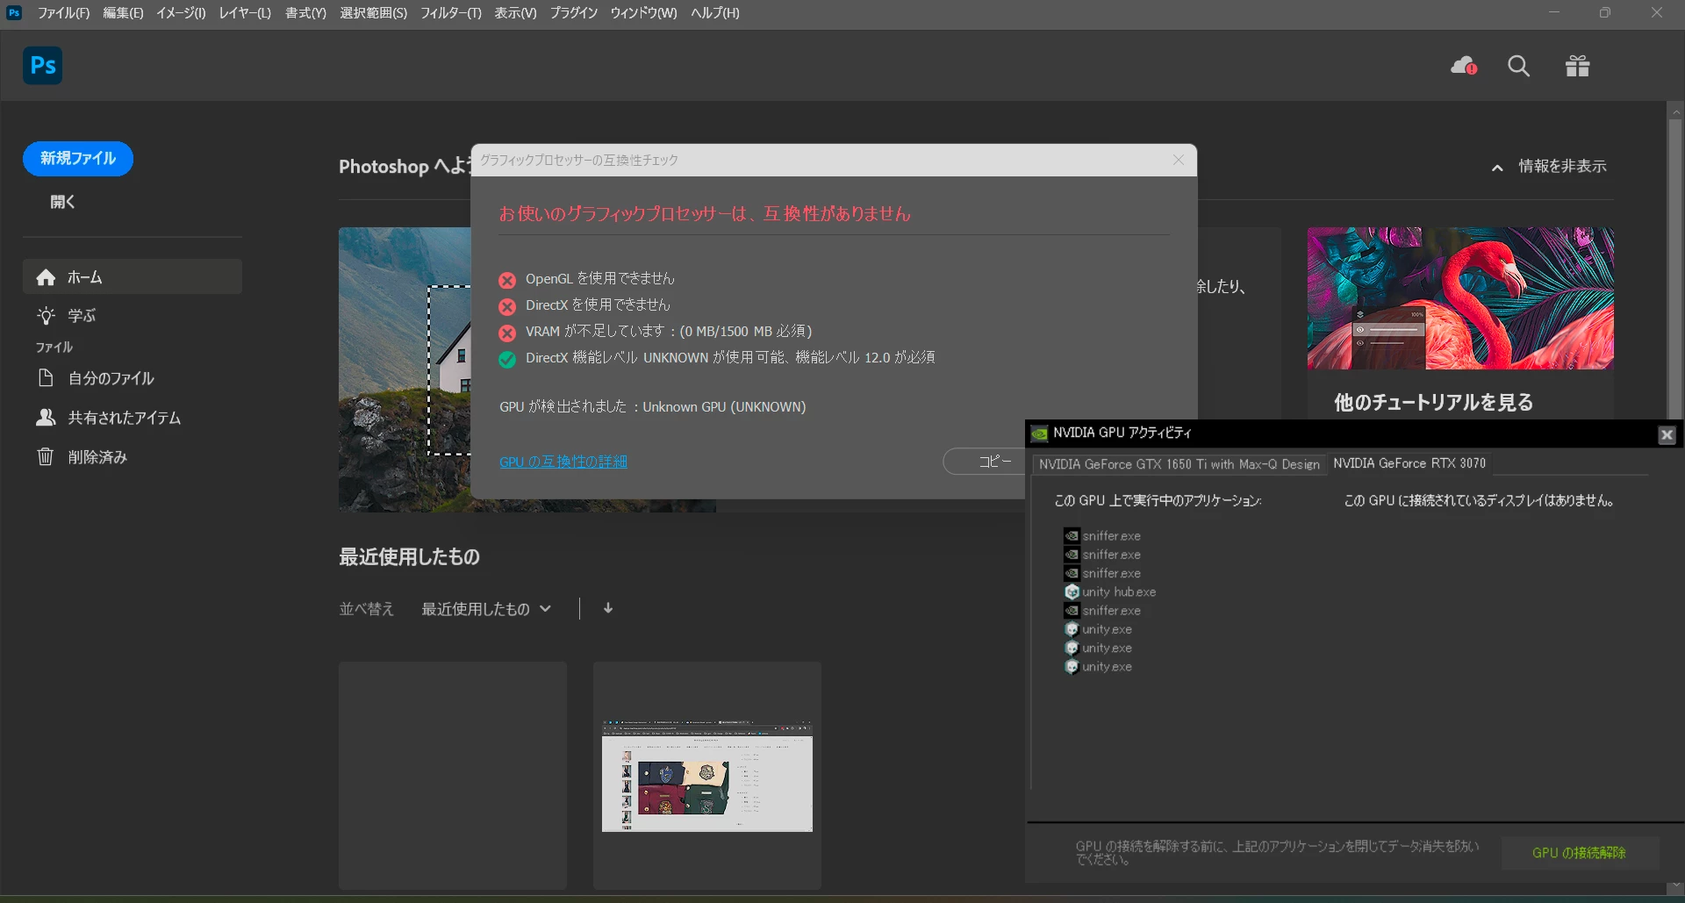The width and height of the screenshot is (1685, 903).
Task: Switch to GeForce RTX 3070 tab
Action: point(1409,463)
